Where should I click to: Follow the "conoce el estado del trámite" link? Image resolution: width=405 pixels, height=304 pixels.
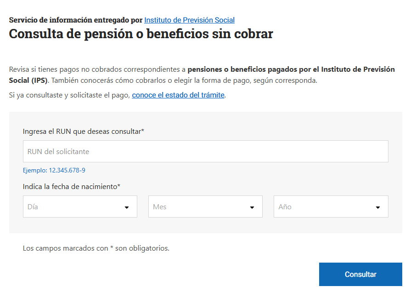pyautogui.click(x=178, y=95)
